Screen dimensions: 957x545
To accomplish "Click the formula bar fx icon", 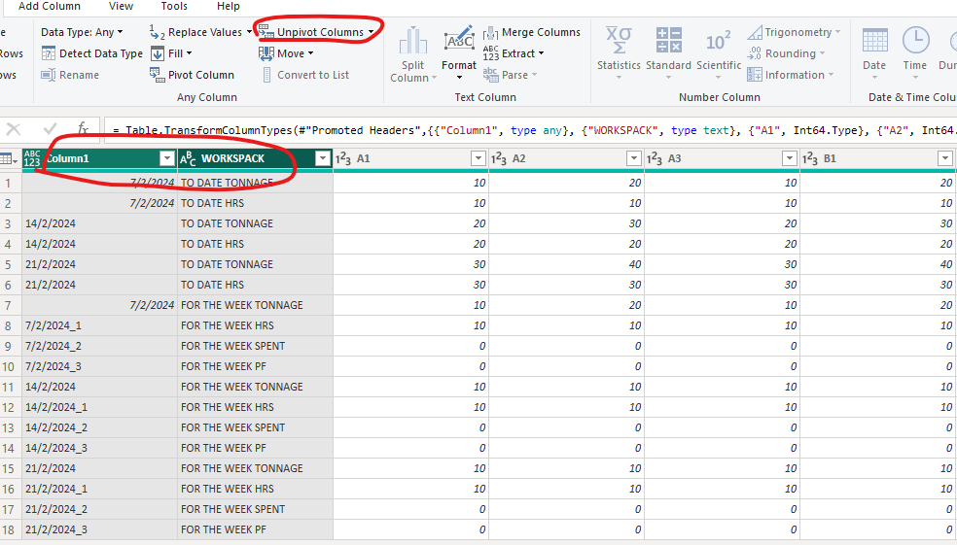I will (x=83, y=129).
